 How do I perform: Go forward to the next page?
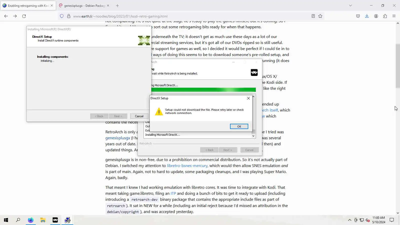(x=15, y=16)
